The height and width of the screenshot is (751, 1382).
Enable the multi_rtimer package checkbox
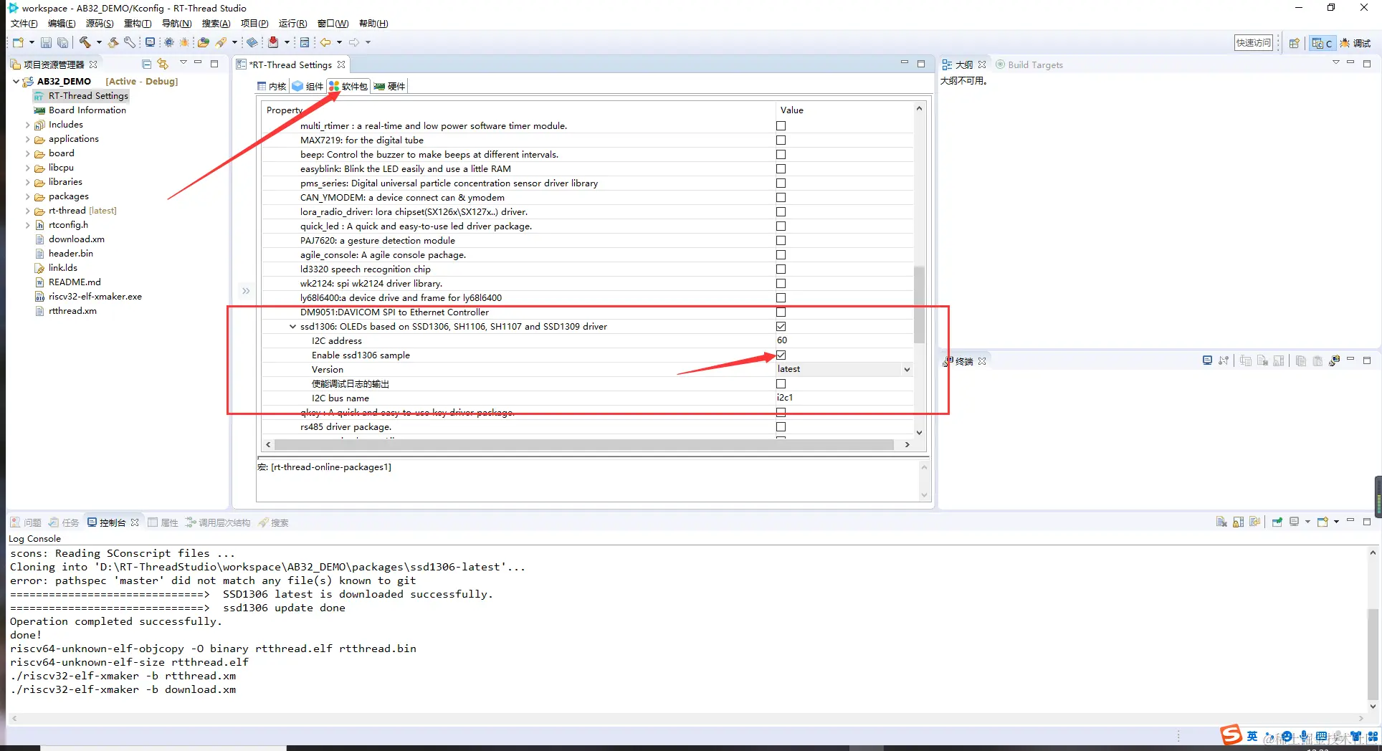pyautogui.click(x=781, y=126)
